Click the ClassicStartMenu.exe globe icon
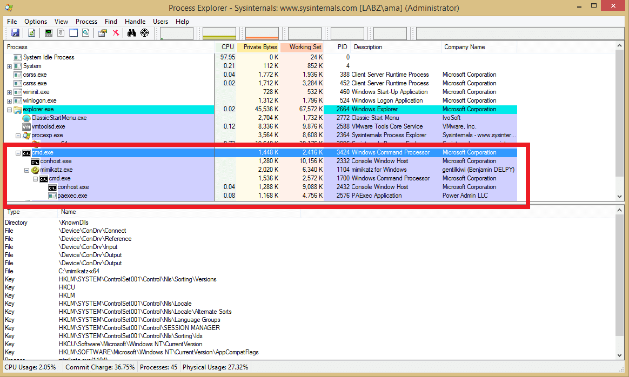The image size is (629, 377). coord(26,118)
